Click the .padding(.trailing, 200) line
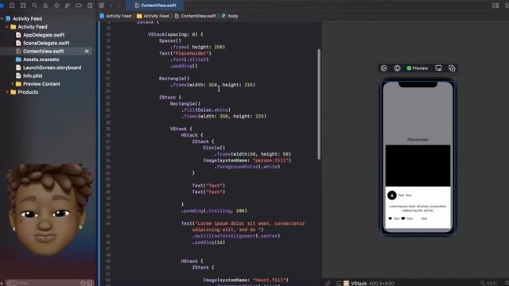Image resolution: width=509 pixels, height=286 pixels. pyautogui.click(x=214, y=211)
